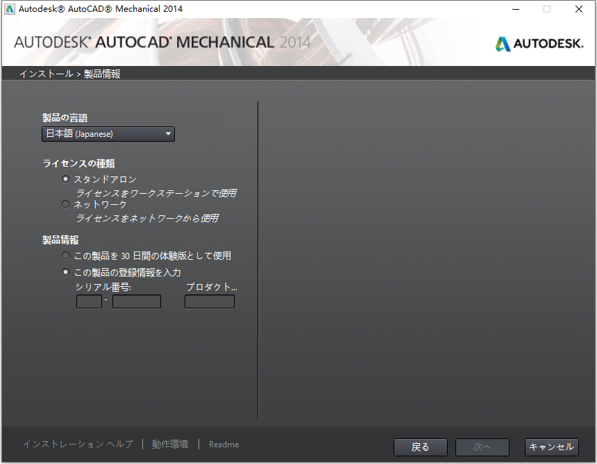The width and height of the screenshot is (597, 464).
Task: Choose the 30日間の体験版 trial option
Action: [x=65, y=255]
